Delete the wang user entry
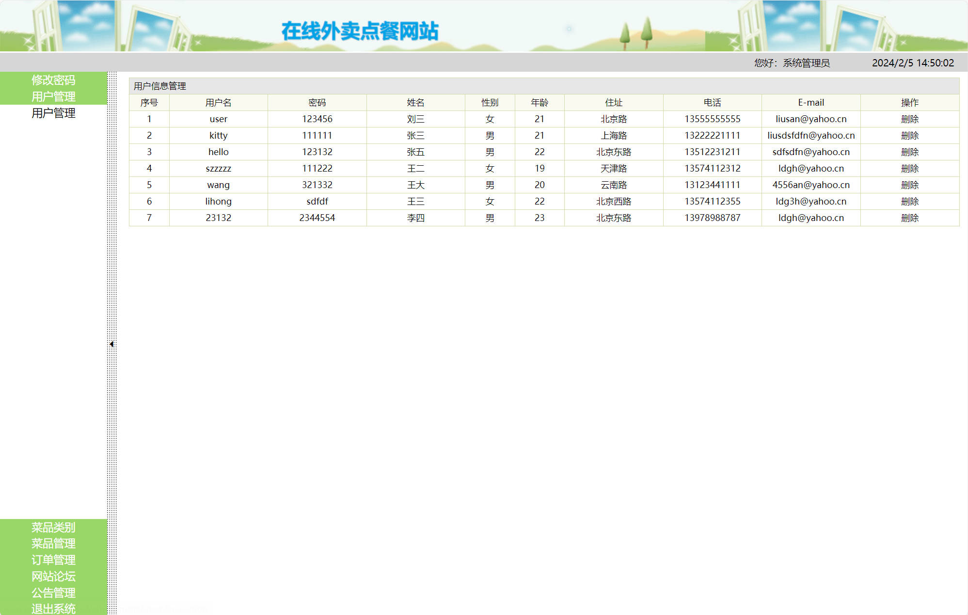The height and width of the screenshot is (615, 968). [910, 185]
